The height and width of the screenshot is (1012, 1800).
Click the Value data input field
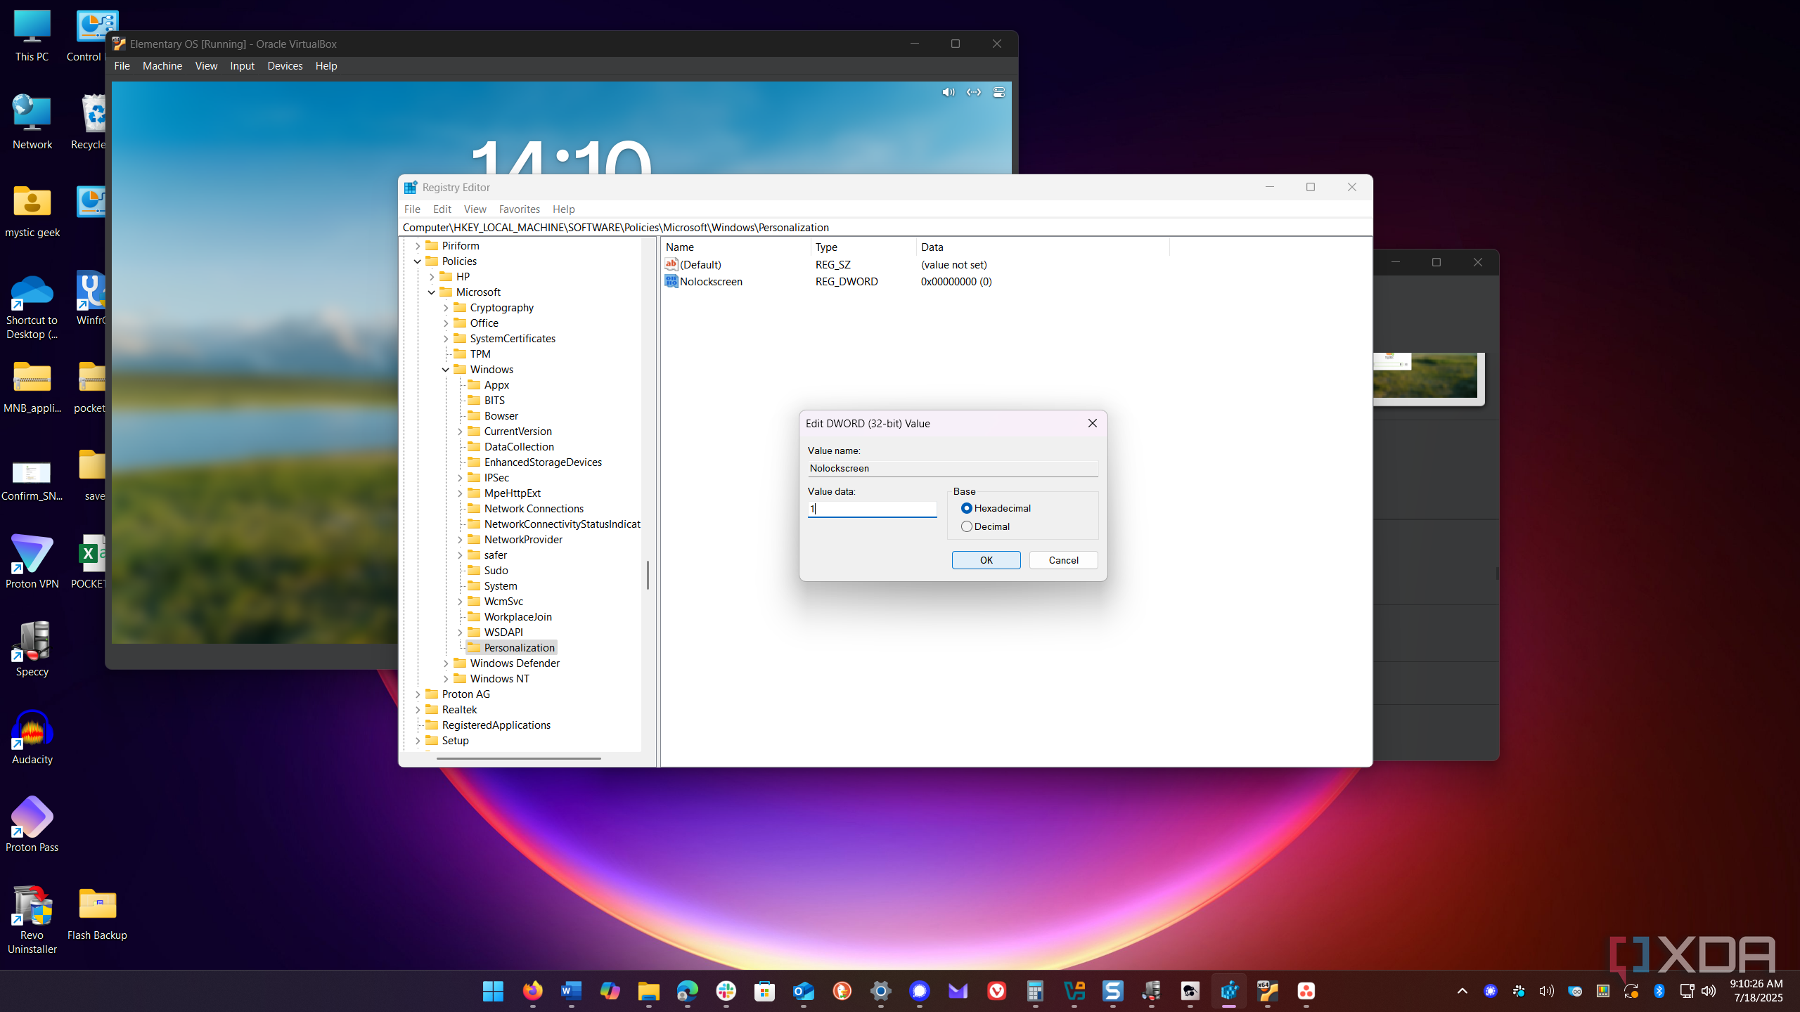pos(872,509)
